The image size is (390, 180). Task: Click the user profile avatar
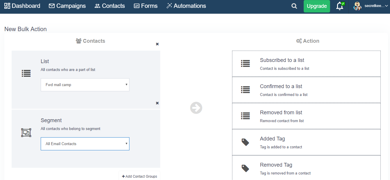point(357,6)
